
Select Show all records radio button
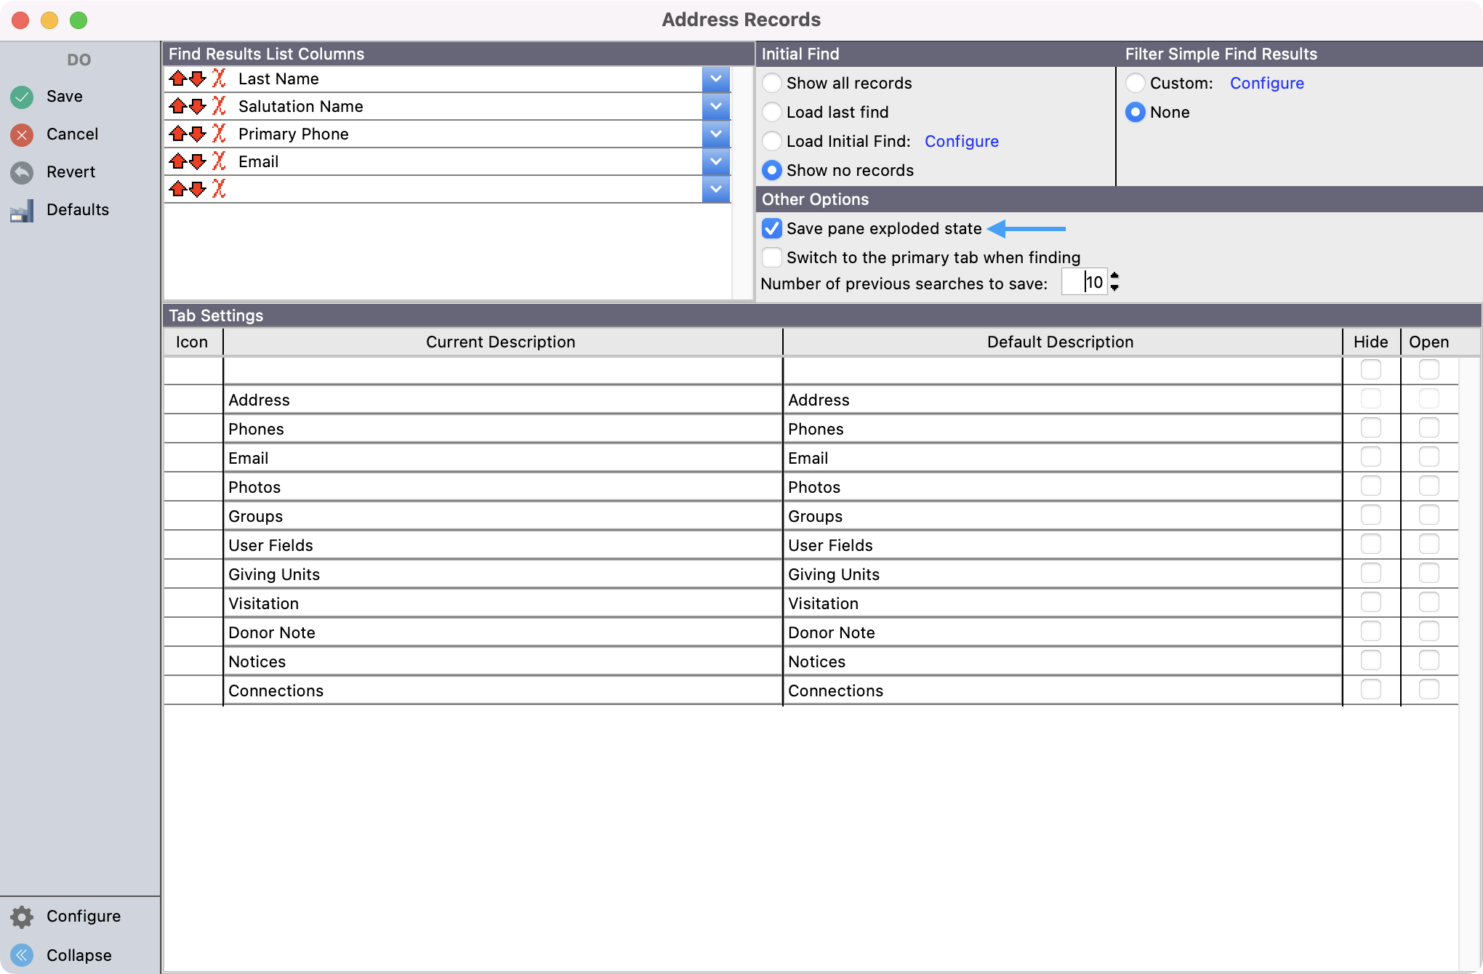pyautogui.click(x=772, y=83)
